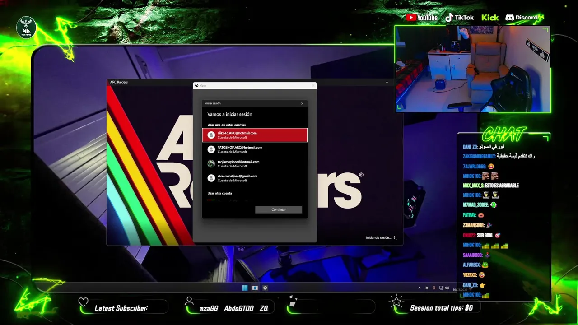
Task: Click the volume speaker tray icon
Action: coord(447,288)
